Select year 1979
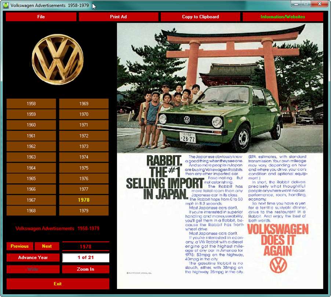 (x=84, y=210)
